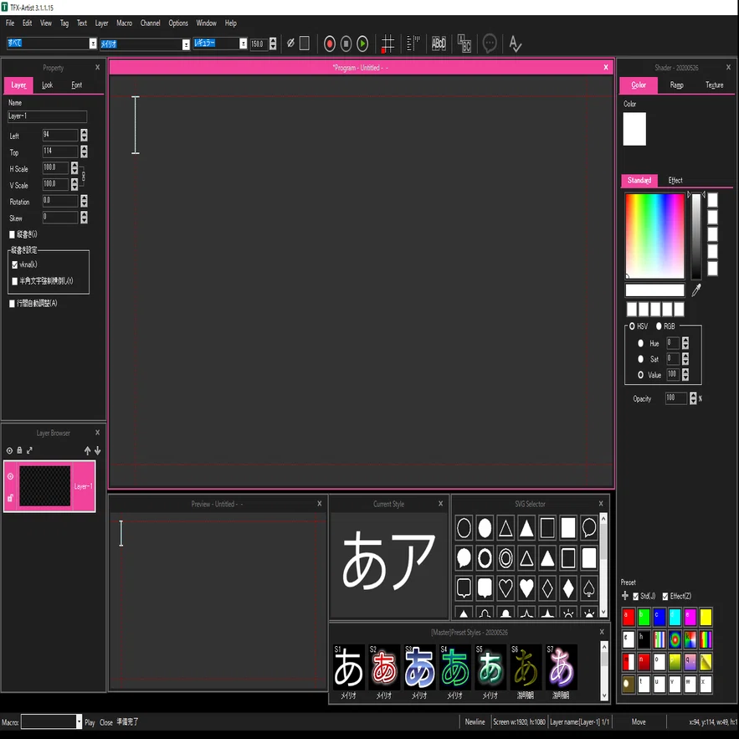Click the red 'a' preset color swatch
This screenshot has width=739, height=739.
[x=629, y=617]
